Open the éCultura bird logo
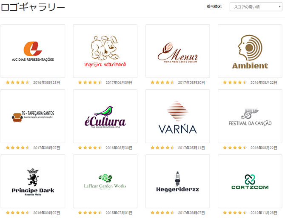This screenshot has height=219, width=285. coord(105,116)
